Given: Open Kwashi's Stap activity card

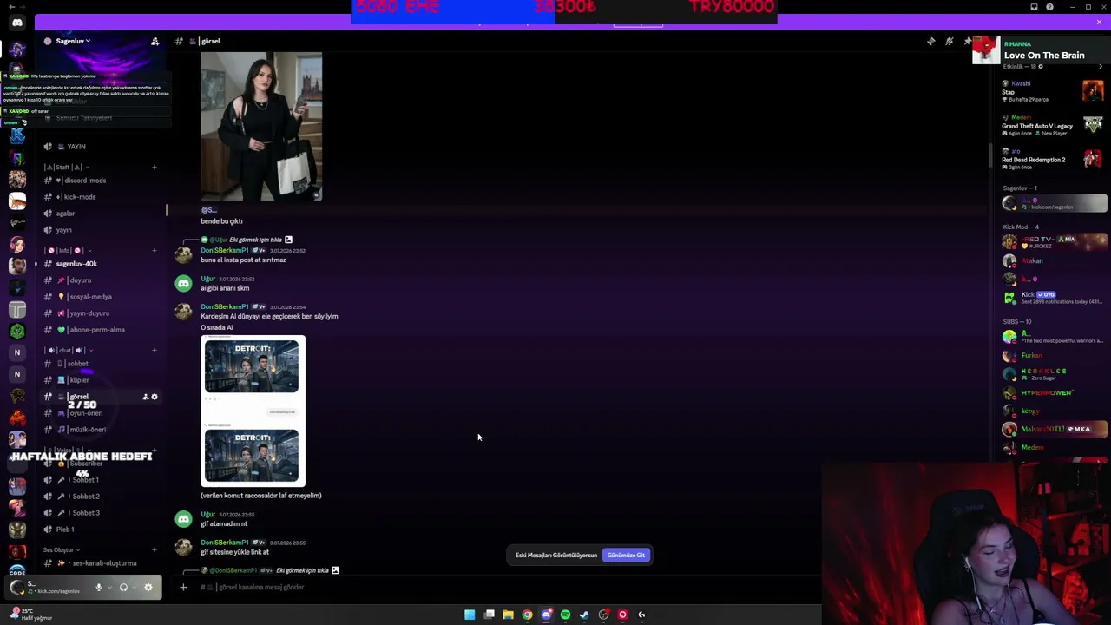Looking at the screenshot, I should pyautogui.click(x=1052, y=91).
